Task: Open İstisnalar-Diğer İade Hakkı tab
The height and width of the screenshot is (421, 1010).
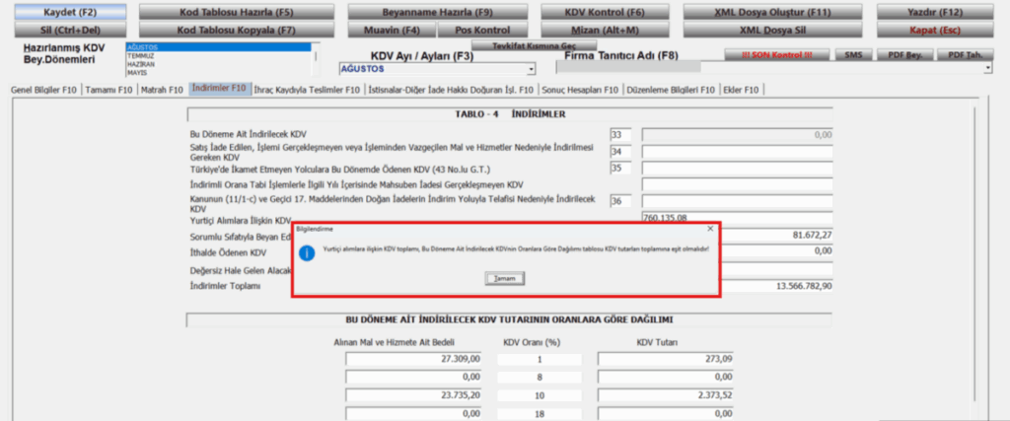Action: coord(451,90)
